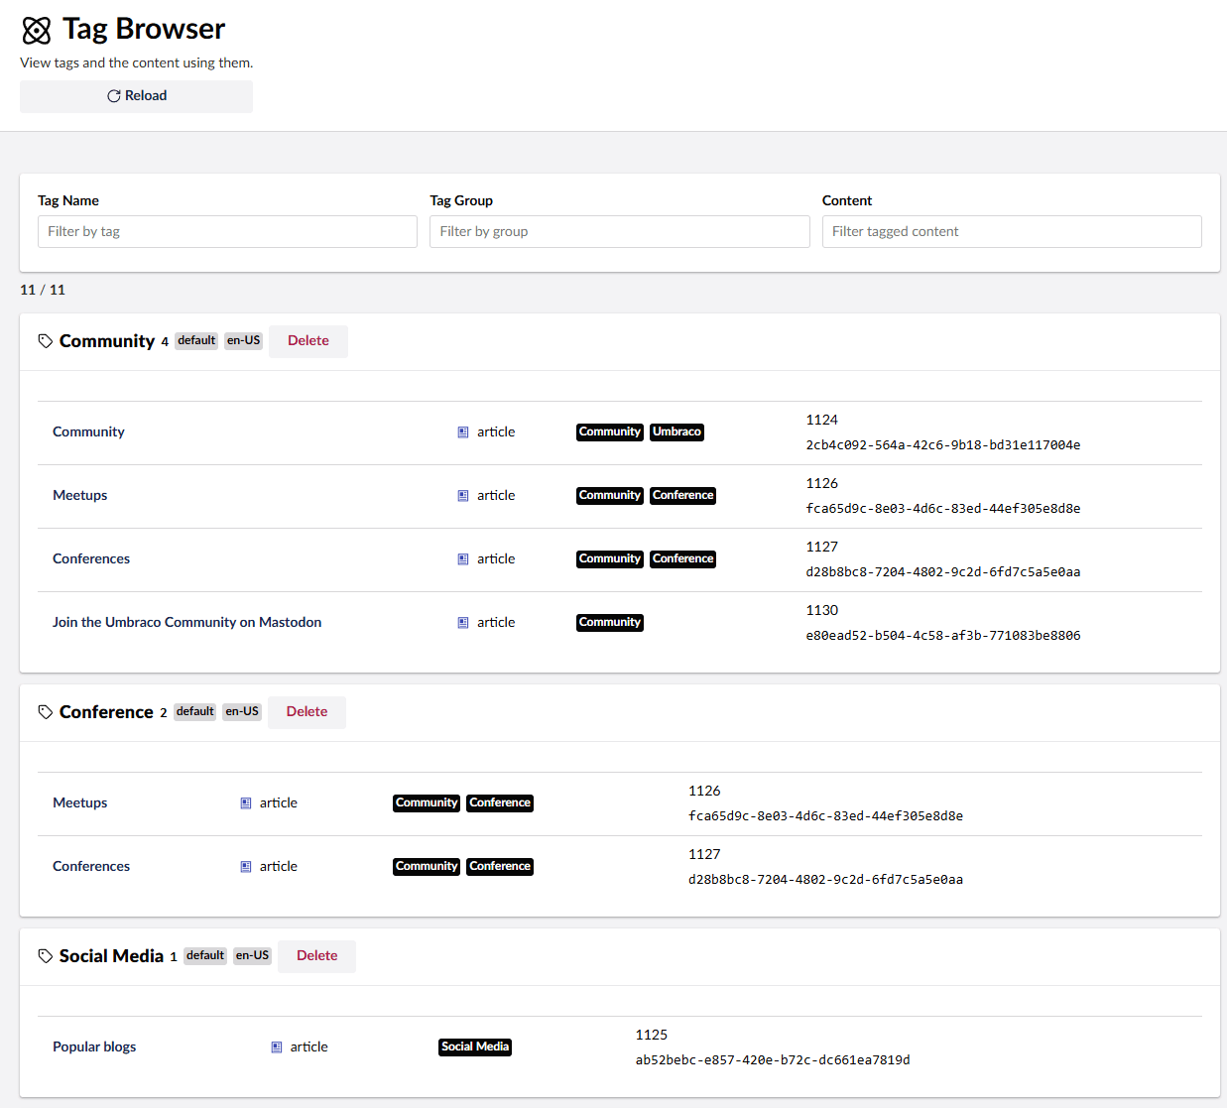Click the ID 1130

click(x=822, y=611)
